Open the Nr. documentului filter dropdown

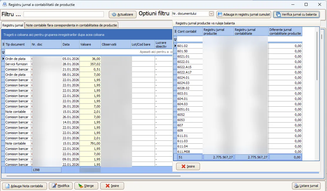coord(211,14)
